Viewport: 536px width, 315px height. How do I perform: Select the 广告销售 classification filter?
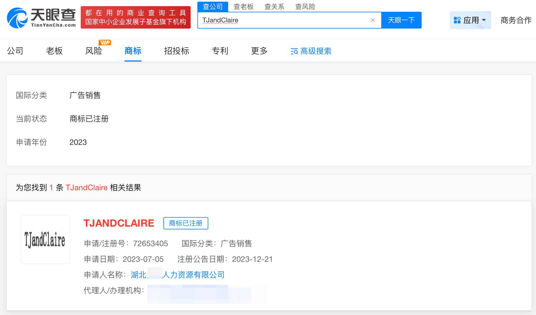(x=85, y=95)
